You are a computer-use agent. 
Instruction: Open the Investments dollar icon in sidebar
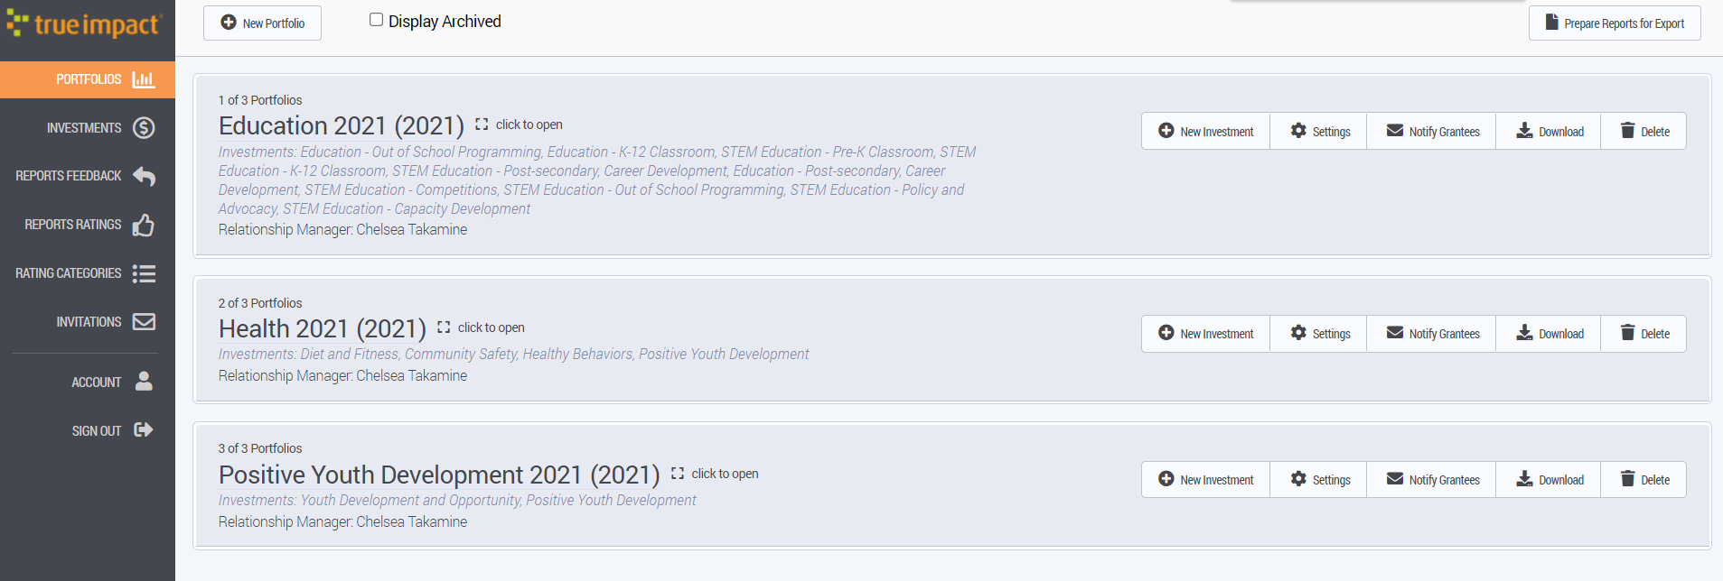(144, 128)
